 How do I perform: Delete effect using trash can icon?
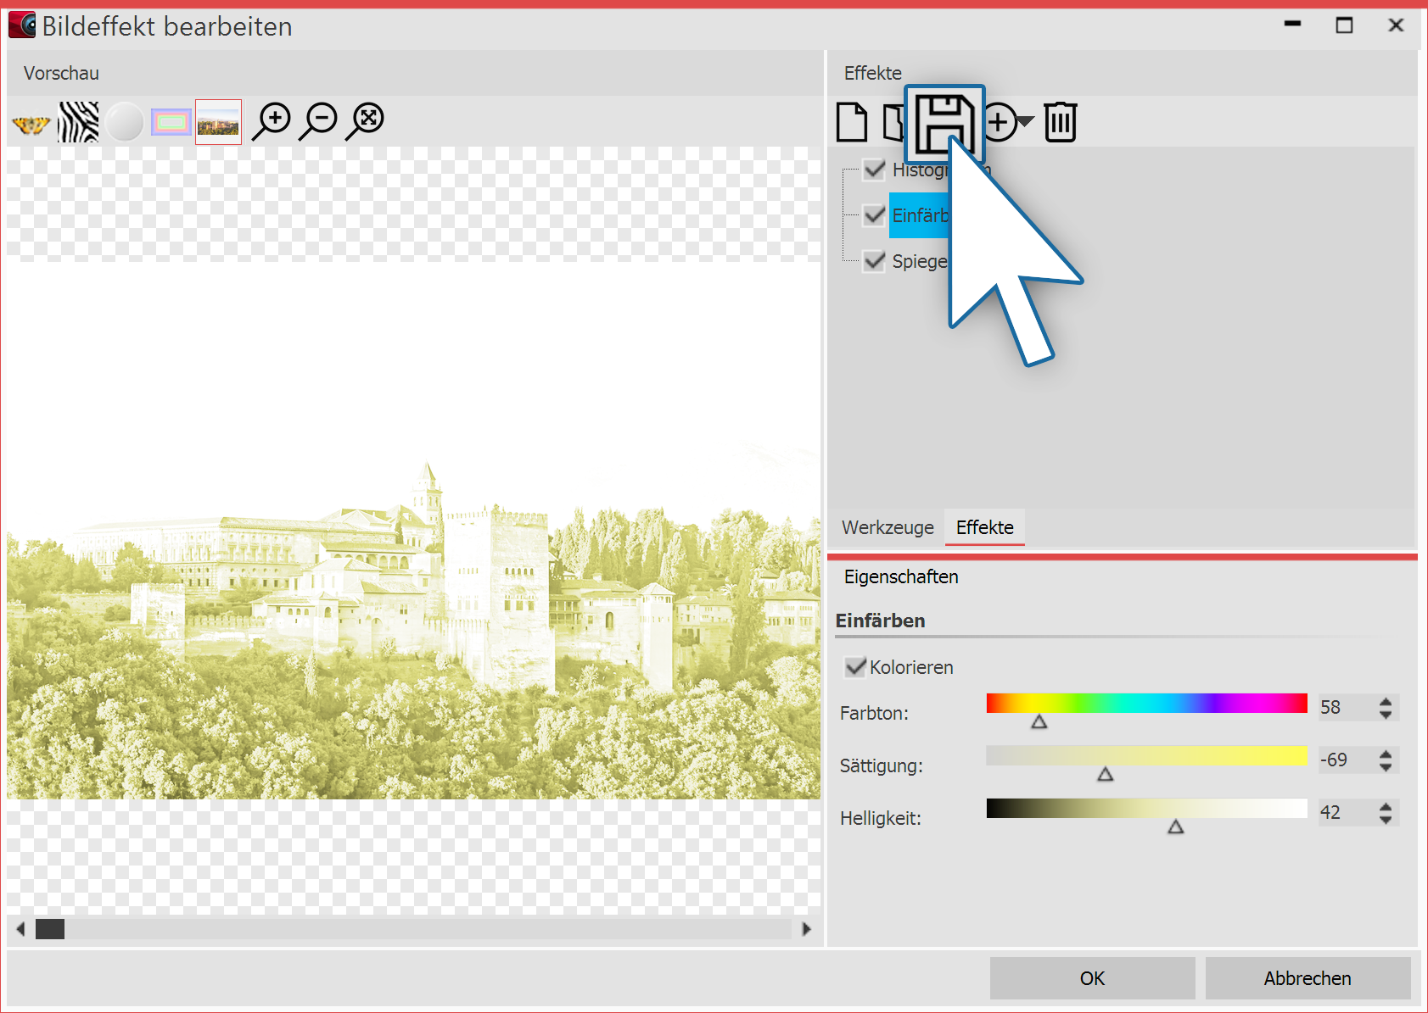1060,122
